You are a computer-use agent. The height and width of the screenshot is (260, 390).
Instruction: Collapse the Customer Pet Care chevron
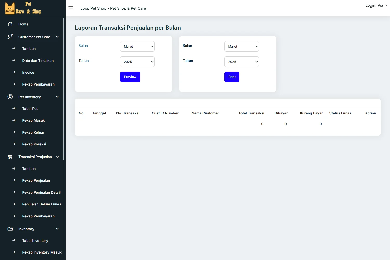(57, 37)
